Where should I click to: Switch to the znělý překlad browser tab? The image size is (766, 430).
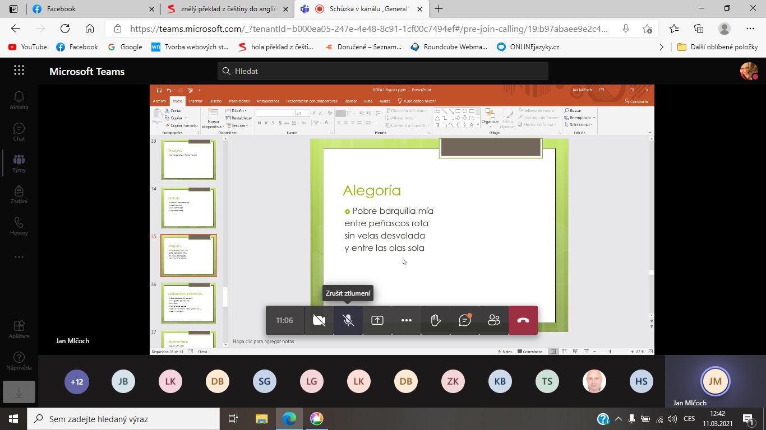point(228,9)
